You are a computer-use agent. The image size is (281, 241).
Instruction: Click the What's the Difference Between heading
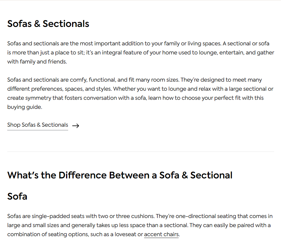click(120, 175)
